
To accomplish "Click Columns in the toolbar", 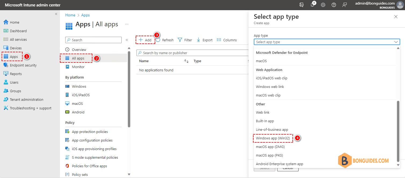I will pos(227,40).
